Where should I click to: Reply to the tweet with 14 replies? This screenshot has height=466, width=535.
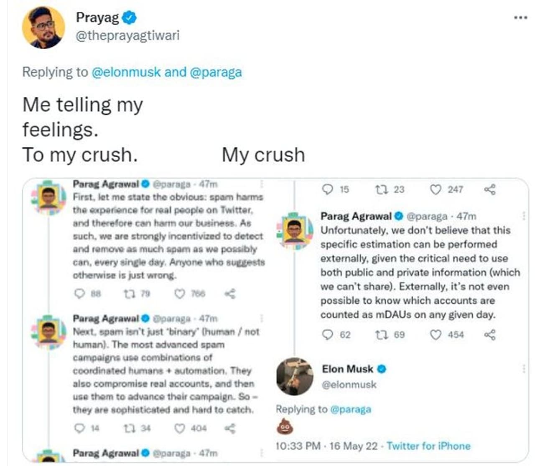[79, 428]
